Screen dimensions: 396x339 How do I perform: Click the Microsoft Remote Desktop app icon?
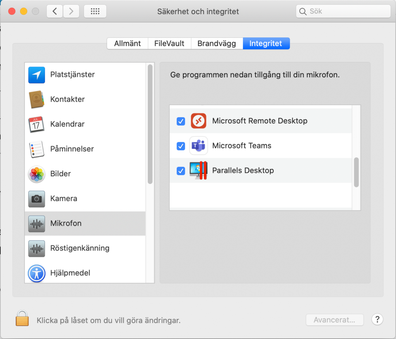[198, 121]
